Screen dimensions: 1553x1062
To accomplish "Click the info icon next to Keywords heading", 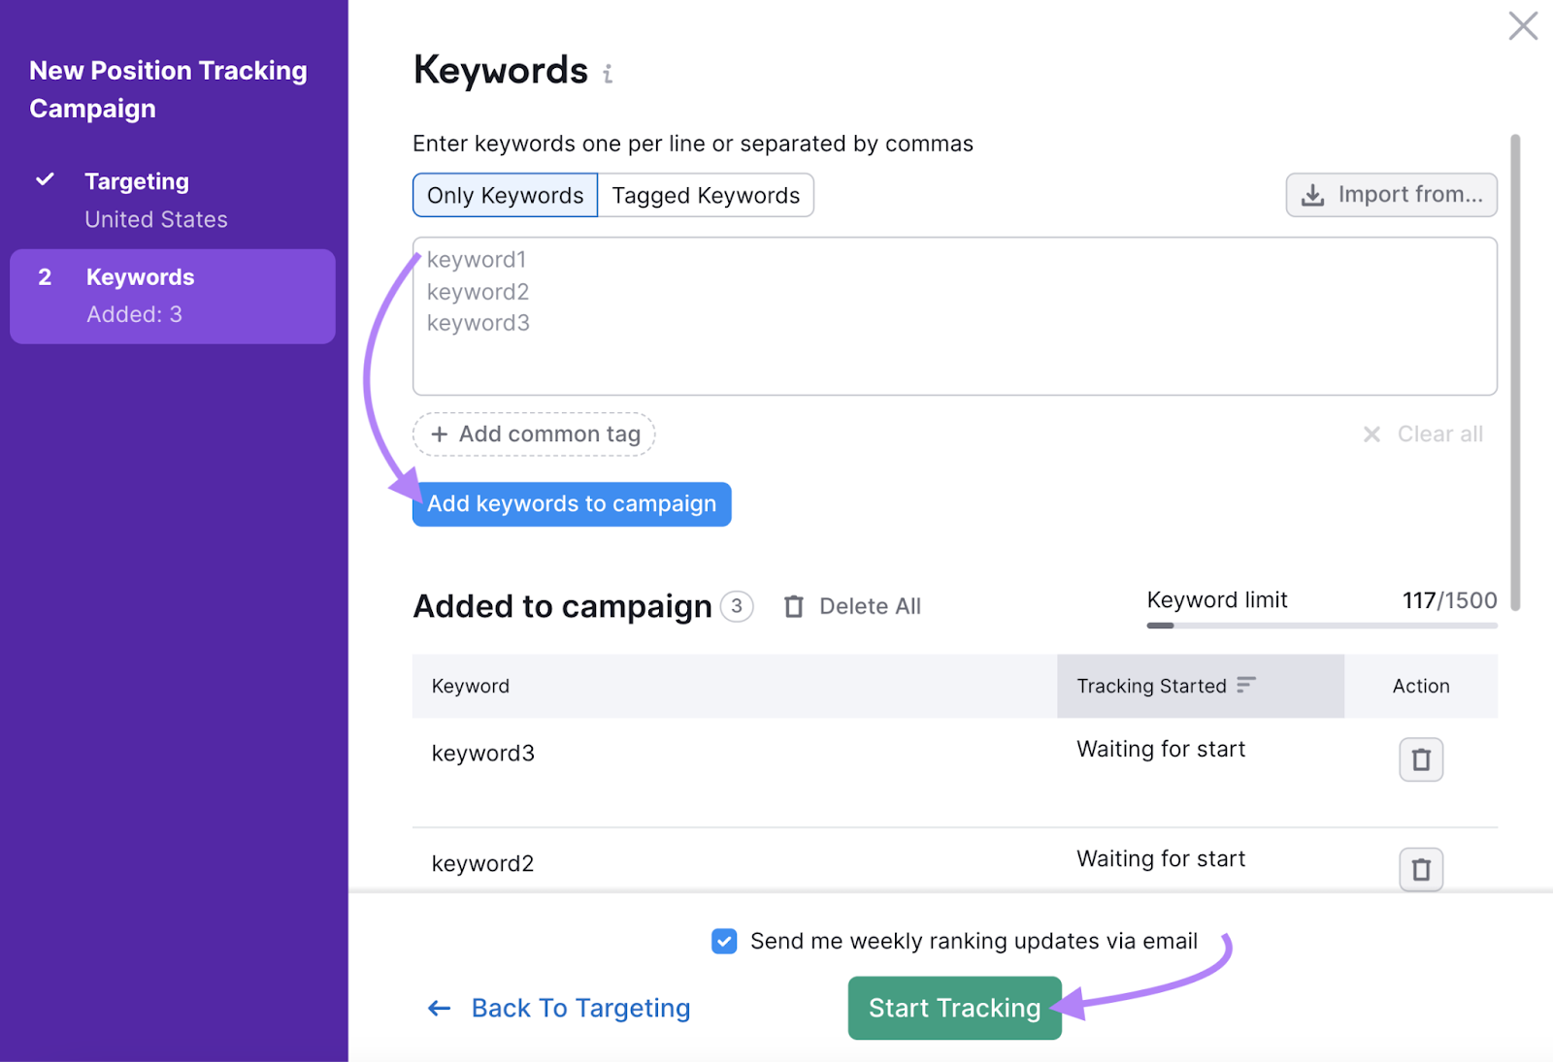I will [609, 73].
